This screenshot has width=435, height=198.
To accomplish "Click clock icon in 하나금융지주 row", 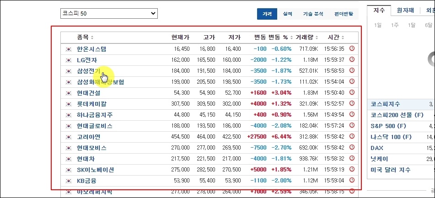I will pyautogui.click(x=352, y=114).
